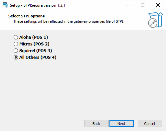Click the gateway properties description text

(69, 21)
